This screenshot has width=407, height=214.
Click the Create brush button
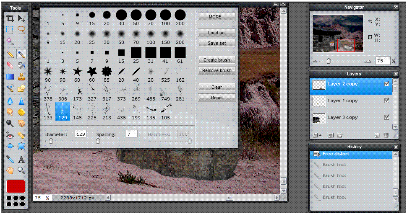click(217, 60)
